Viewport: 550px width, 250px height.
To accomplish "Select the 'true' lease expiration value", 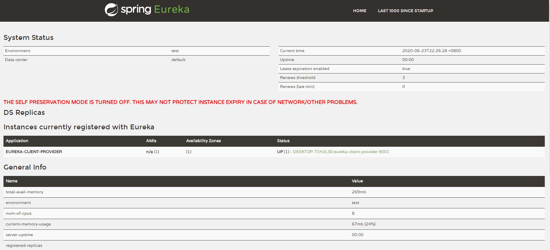I will (406, 69).
